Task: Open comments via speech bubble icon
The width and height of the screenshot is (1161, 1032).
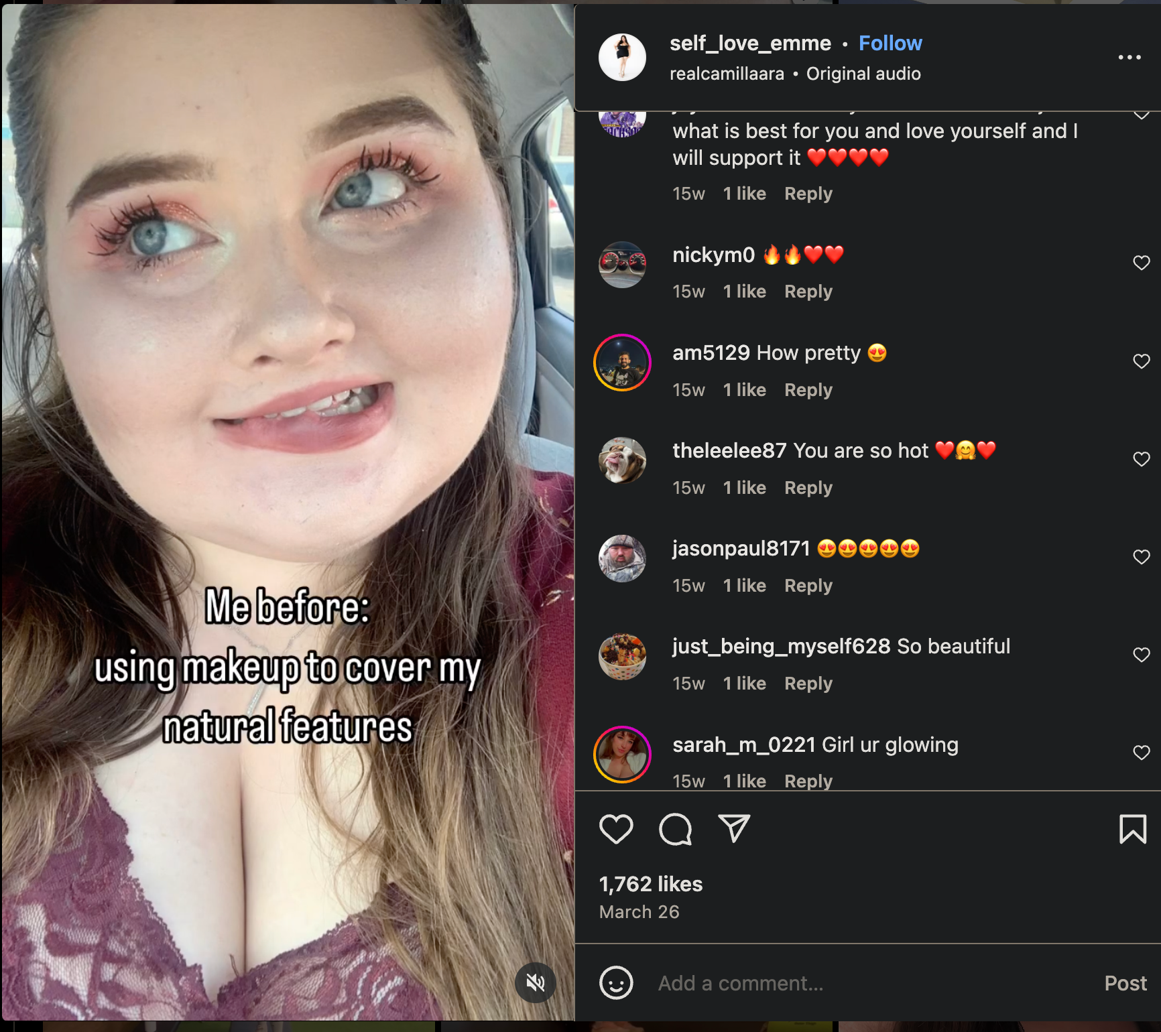Action: point(675,829)
